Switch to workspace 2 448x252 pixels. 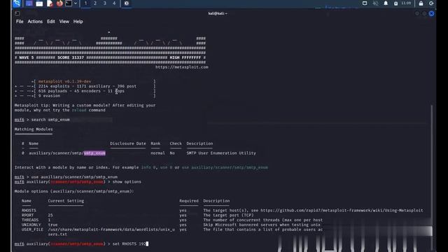tap(95, 3)
